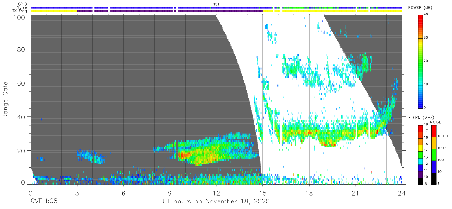Click the green section of POWER color bar

tap(420, 61)
